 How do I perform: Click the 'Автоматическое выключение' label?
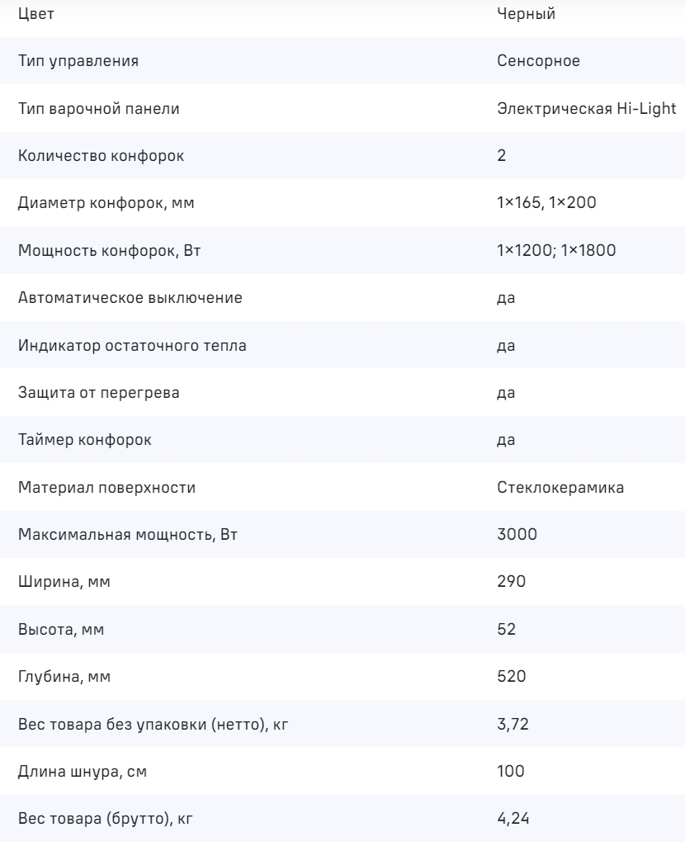coord(130,298)
